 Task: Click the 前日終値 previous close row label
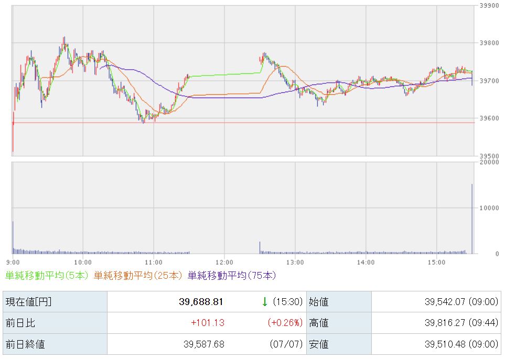coord(25,344)
